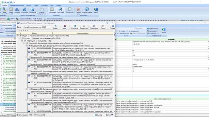Click the ИНФО icon in quick toolbar
The image size is (209, 117).
pos(11,19)
